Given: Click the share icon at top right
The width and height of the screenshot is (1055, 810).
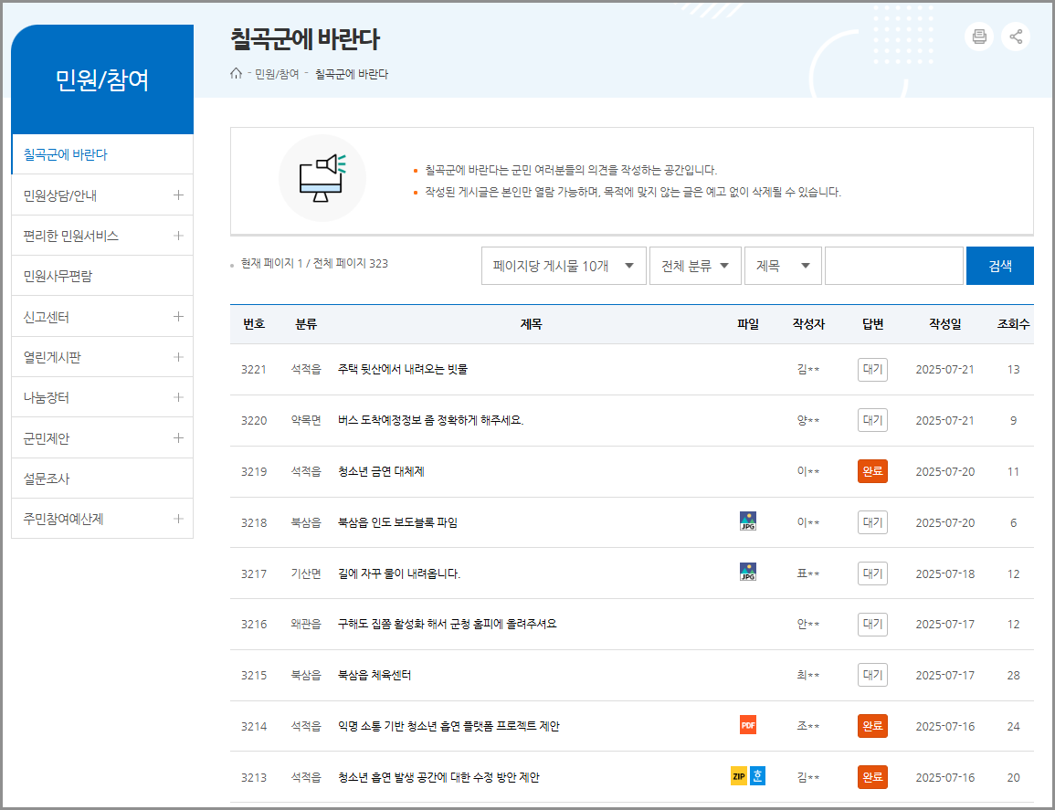Looking at the screenshot, I should tap(1016, 37).
